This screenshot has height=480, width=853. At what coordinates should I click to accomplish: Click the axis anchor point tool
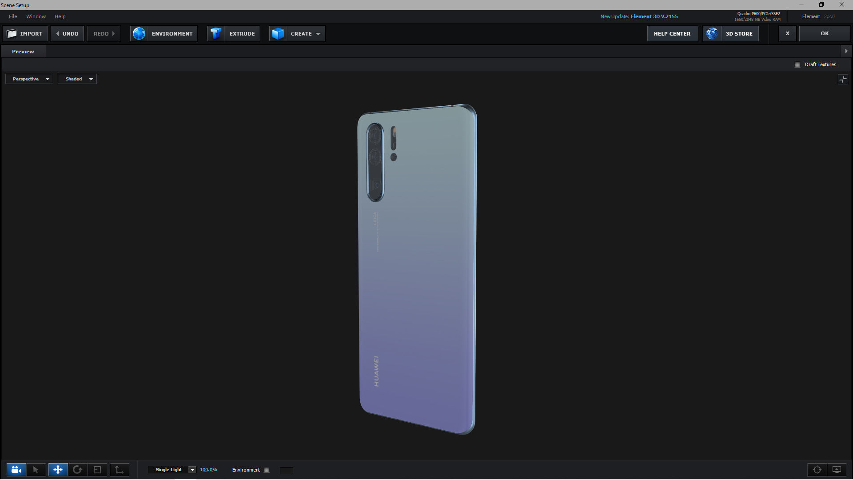pos(119,470)
